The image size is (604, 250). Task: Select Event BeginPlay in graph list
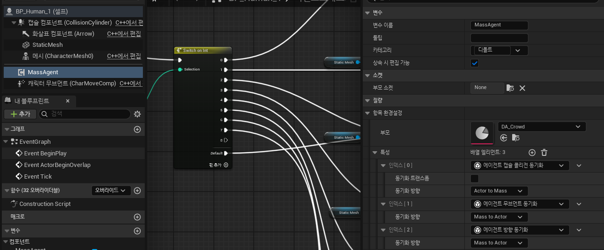pyautogui.click(x=45, y=153)
